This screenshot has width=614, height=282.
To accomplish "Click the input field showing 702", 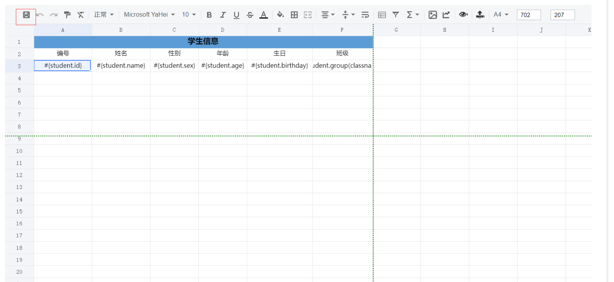I will [529, 15].
